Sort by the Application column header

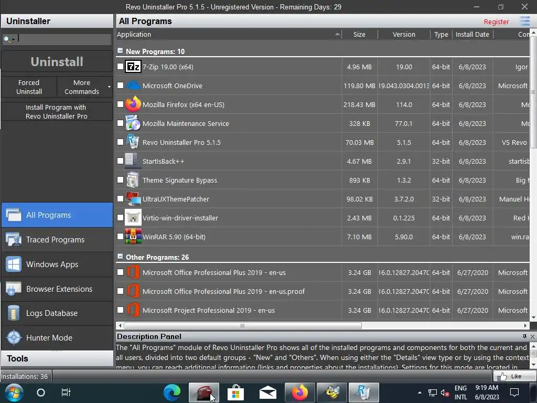[229, 34]
